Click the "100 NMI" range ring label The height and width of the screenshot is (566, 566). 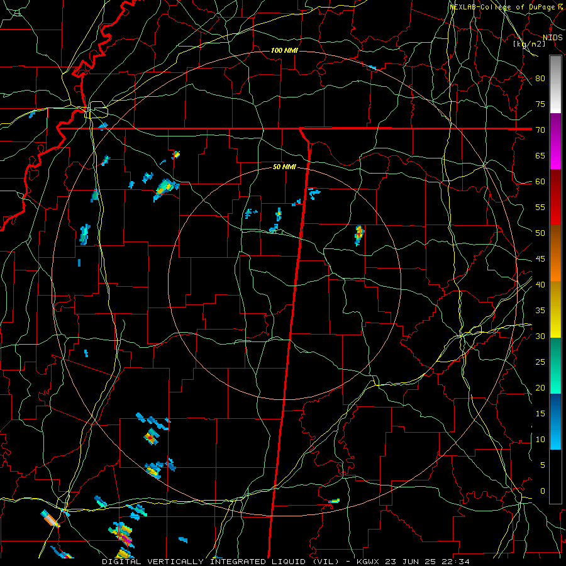(x=284, y=50)
